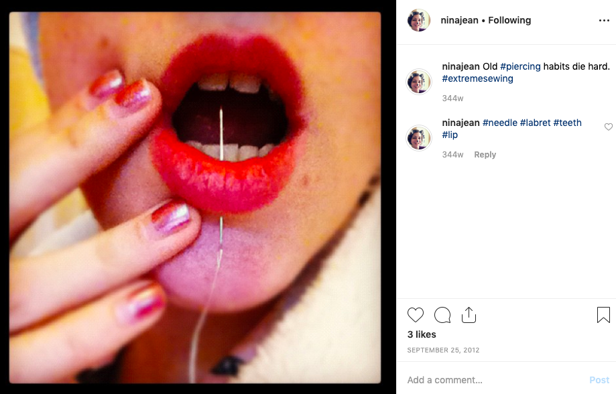
Task: Share the post via the share icon
Action: pyautogui.click(x=469, y=315)
